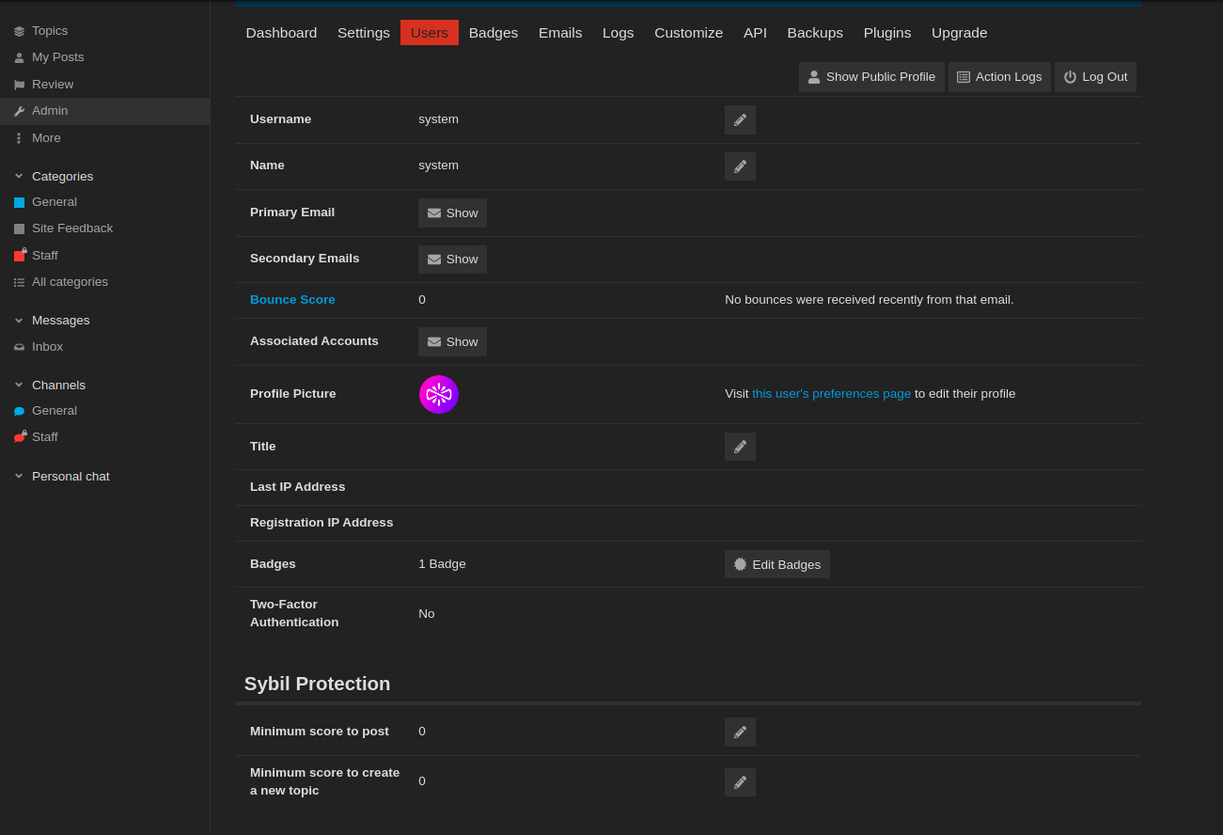The height and width of the screenshot is (835, 1223).
Task: Click the Log Out power icon
Action: click(x=1073, y=77)
